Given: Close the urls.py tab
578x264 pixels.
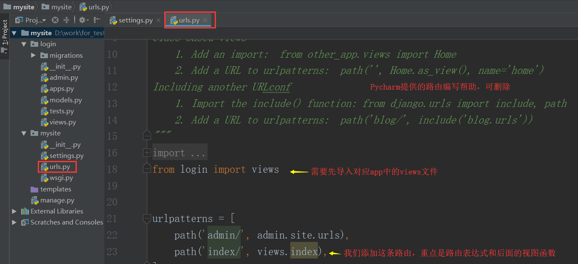Looking at the screenshot, I should [205, 20].
